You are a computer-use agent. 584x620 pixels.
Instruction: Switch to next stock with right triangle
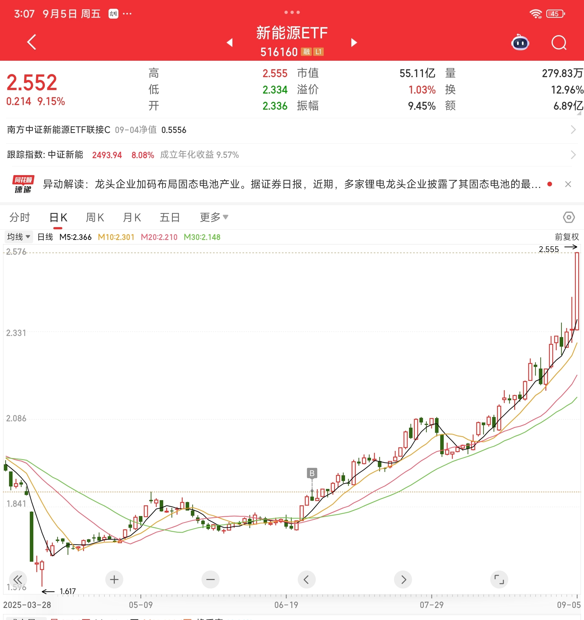[354, 42]
